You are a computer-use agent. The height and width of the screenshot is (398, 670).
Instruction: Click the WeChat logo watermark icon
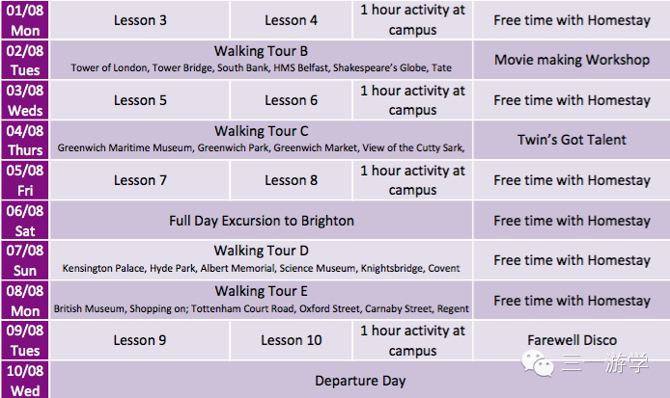coord(537,363)
